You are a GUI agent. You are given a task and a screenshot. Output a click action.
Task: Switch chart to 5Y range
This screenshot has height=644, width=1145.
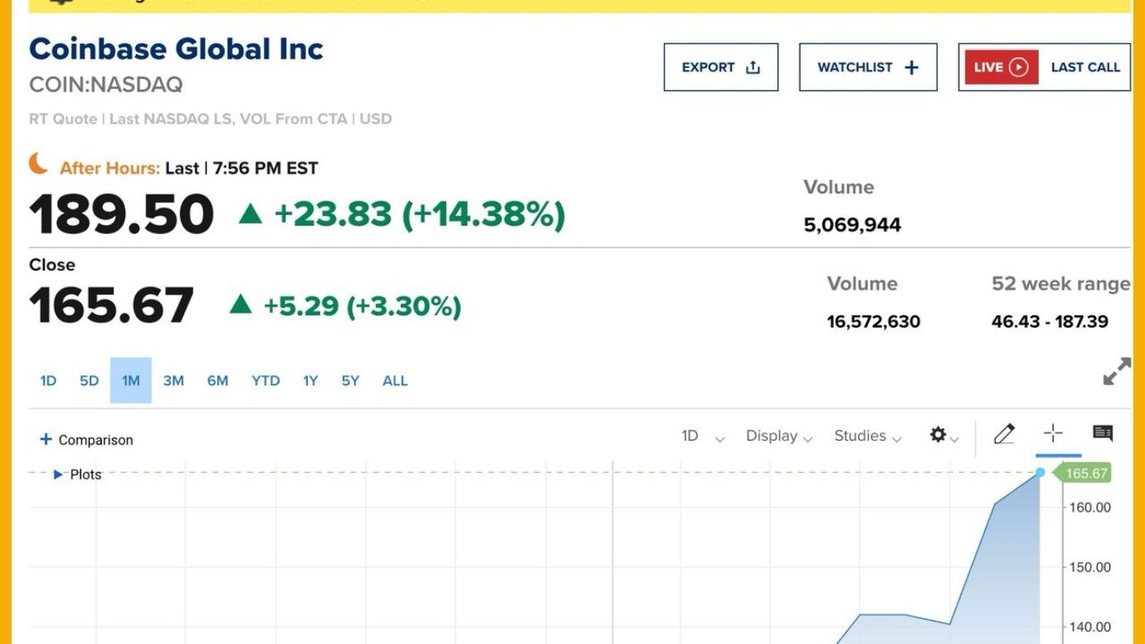tap(350, 381)
